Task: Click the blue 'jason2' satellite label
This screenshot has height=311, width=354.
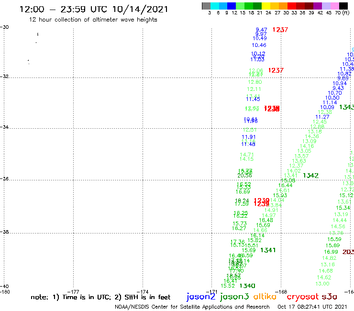Action: click(201, 297)
